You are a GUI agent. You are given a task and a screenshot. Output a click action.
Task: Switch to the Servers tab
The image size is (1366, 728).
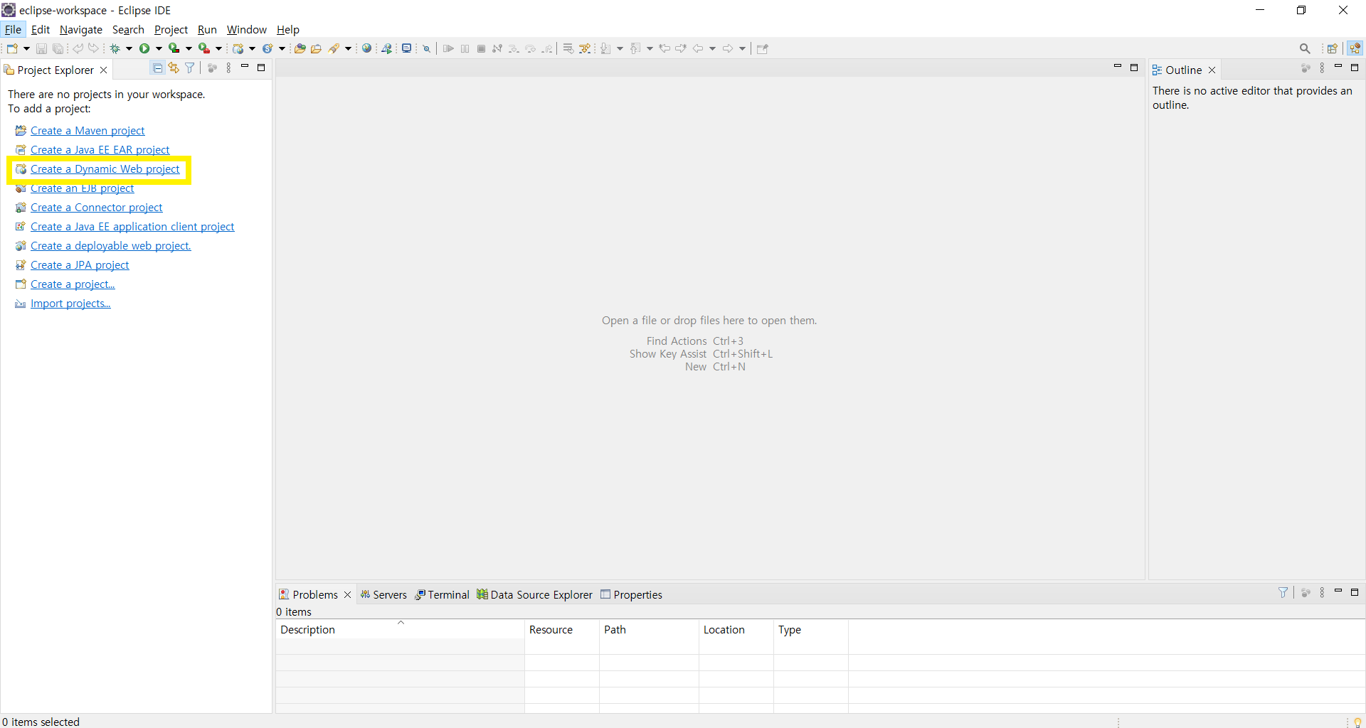click(x=383, y=594)
